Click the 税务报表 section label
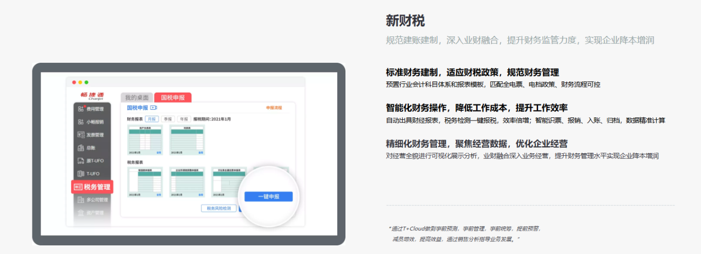Image resolution: width=701 pixels, height=254 pixels. [x=134, y=162]
